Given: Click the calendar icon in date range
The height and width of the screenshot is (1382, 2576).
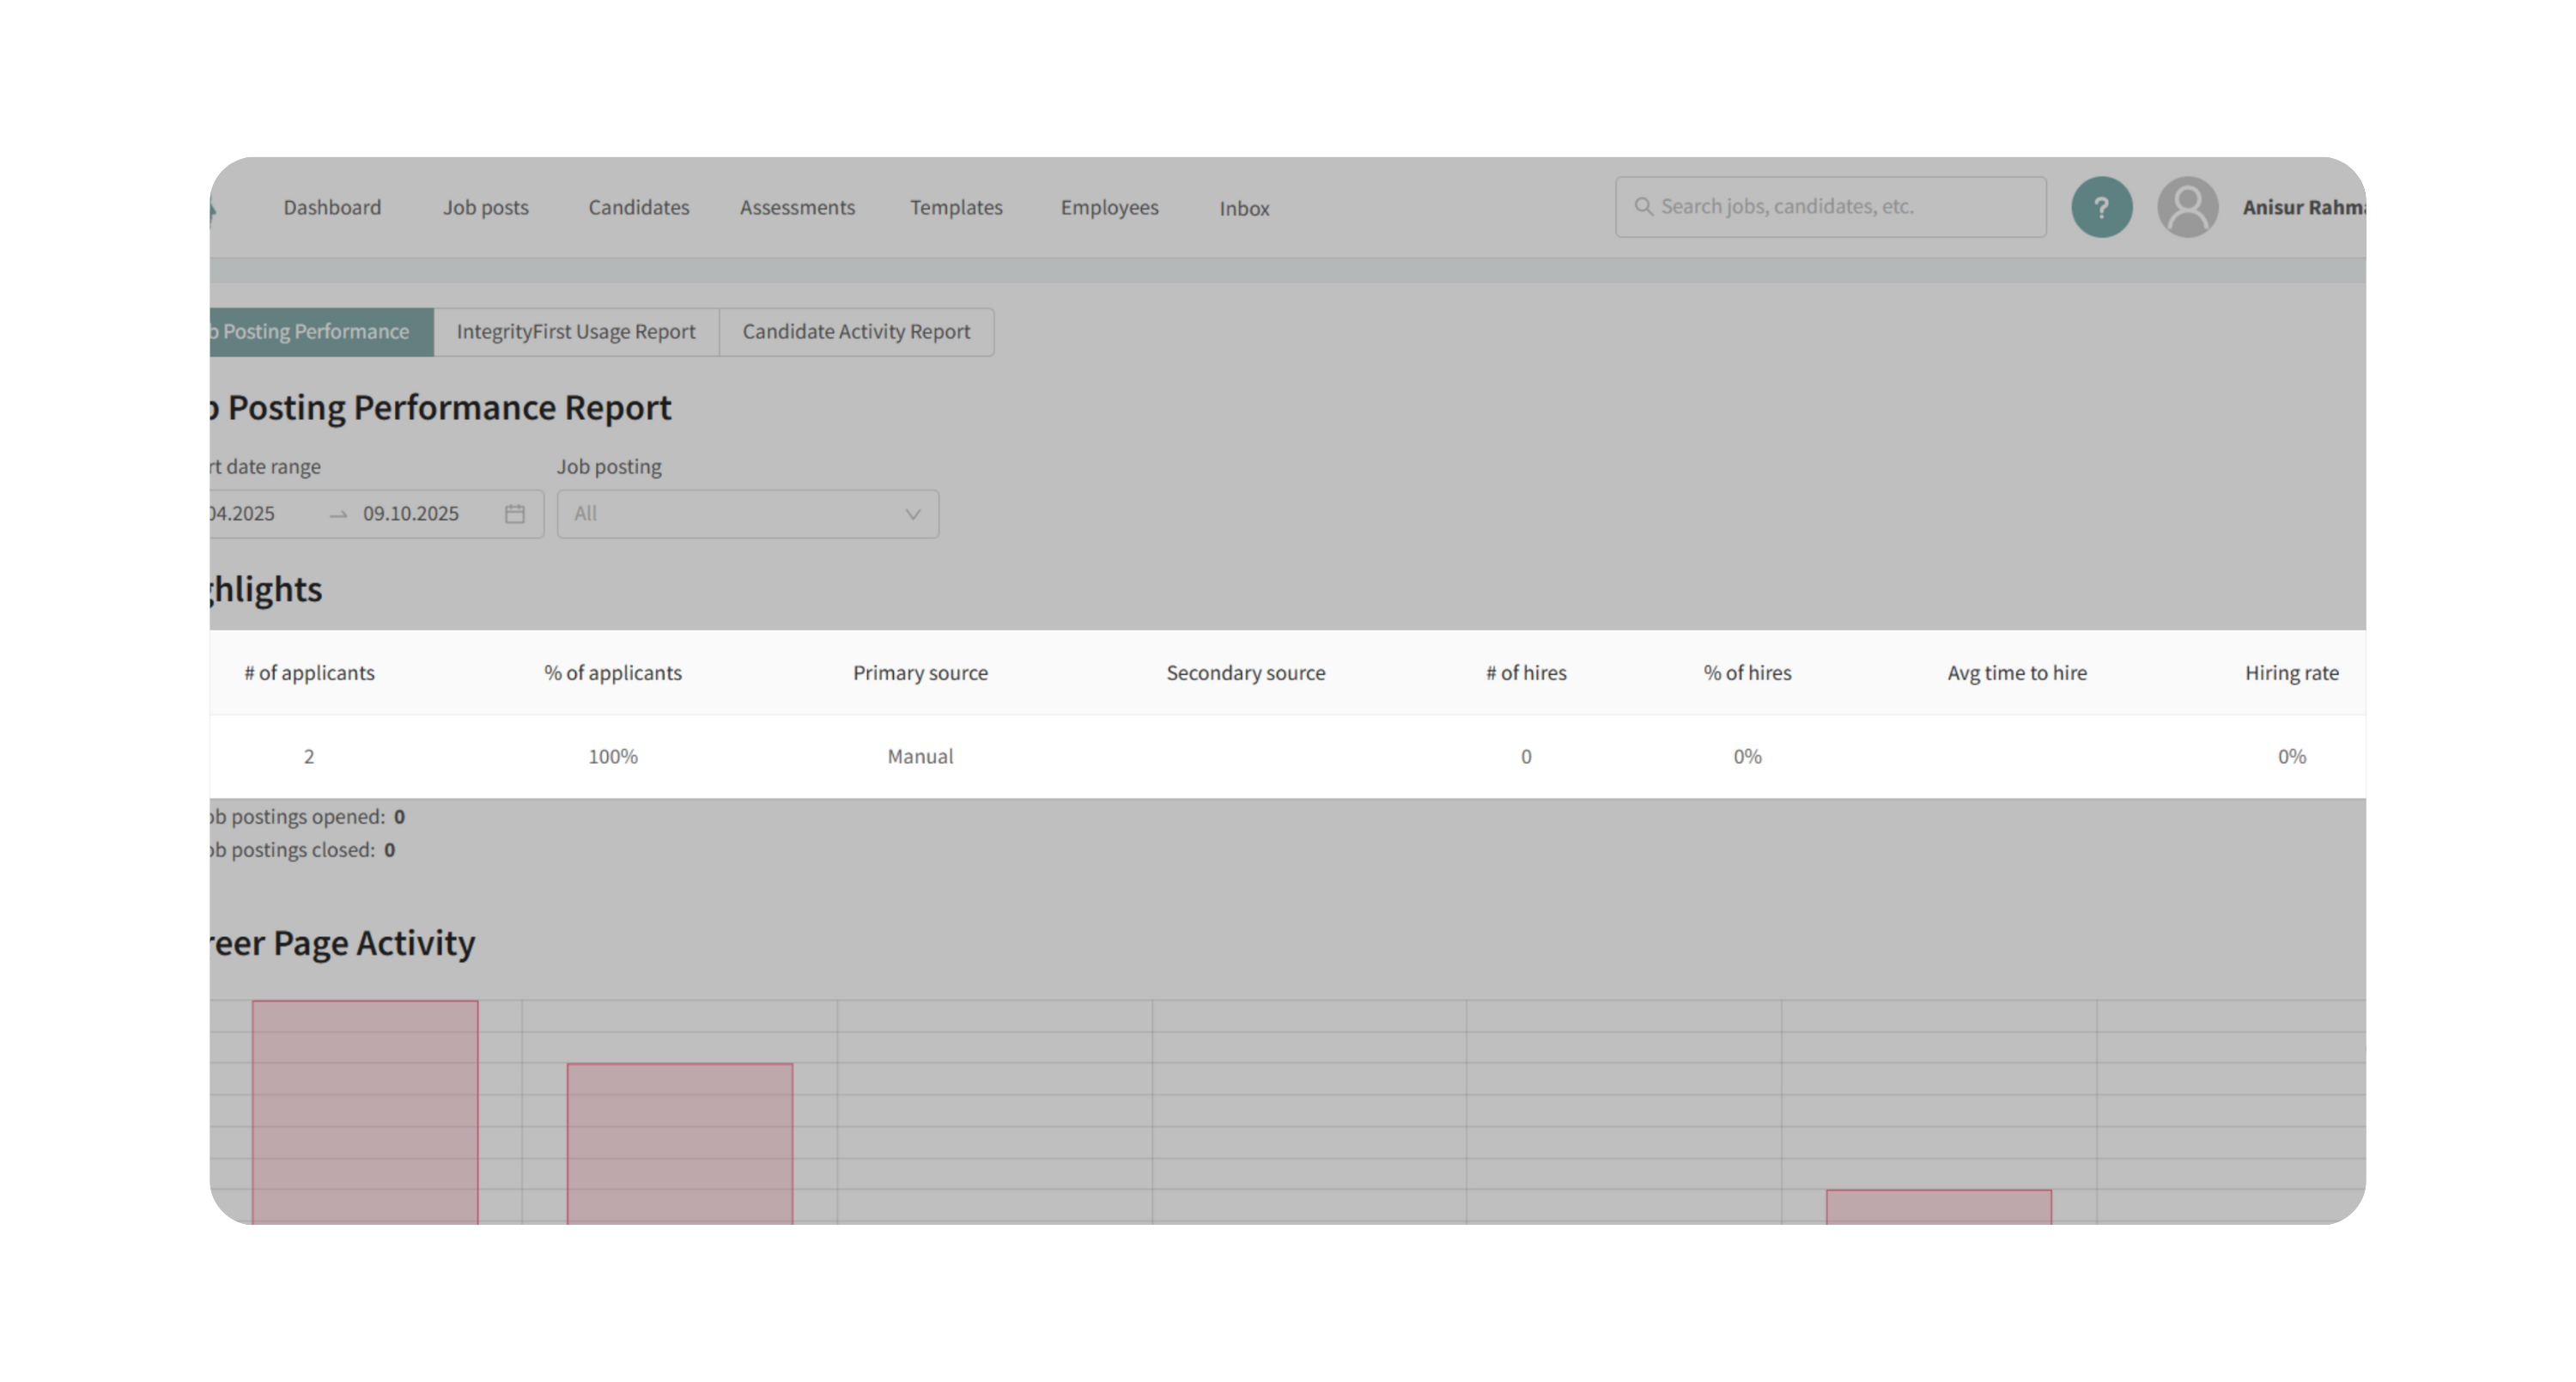Looking at the screenshot, I should 514,514.
